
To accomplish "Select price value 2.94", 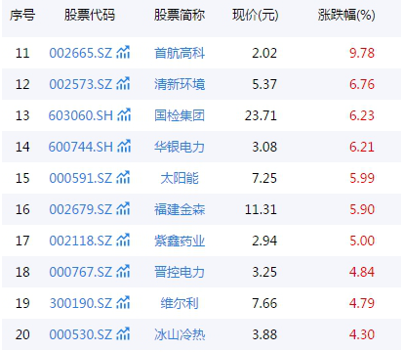I will 264,241.
